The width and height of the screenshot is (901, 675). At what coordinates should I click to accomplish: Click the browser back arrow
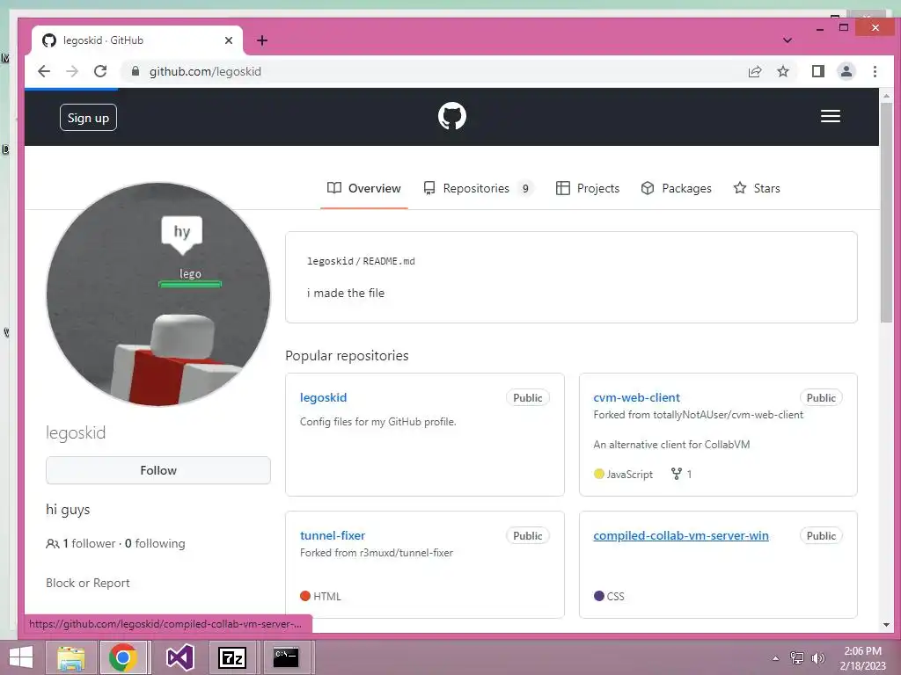tap(44, 71)
